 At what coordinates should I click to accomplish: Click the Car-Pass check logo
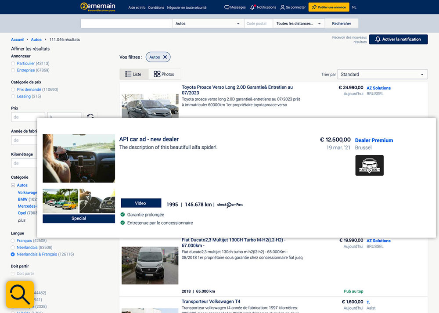[230, 205]
